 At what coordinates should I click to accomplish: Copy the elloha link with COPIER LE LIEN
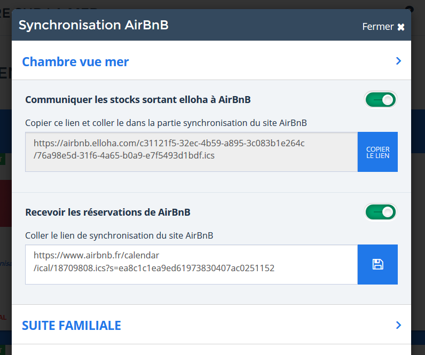click(377, 152)
